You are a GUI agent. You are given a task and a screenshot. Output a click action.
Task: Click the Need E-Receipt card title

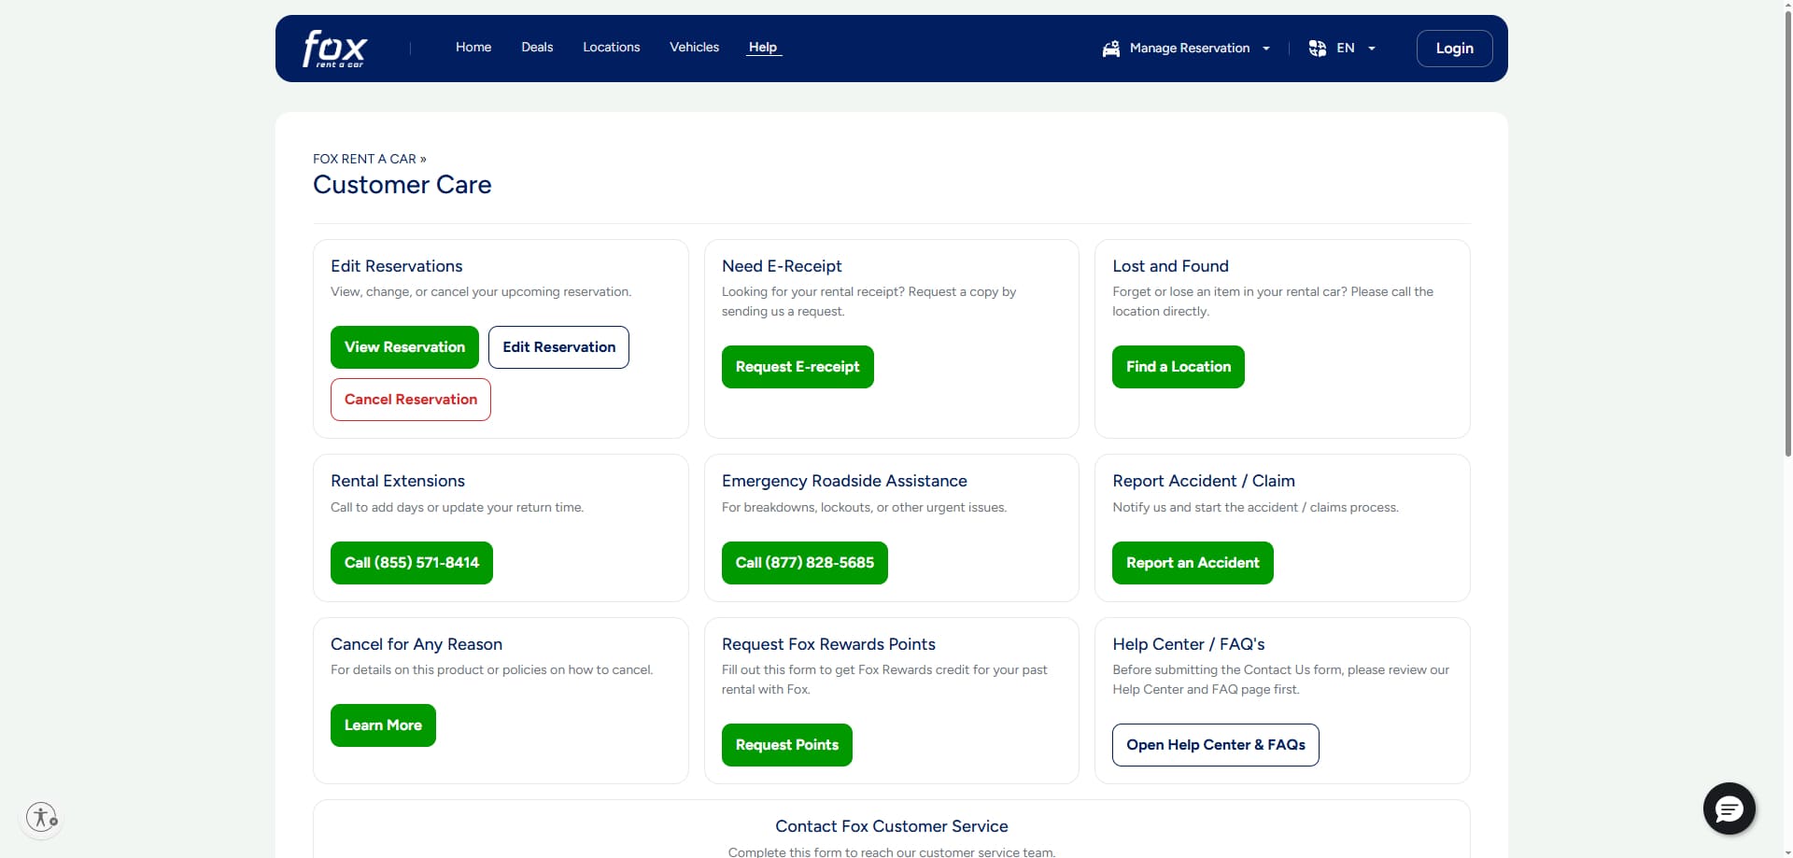pyautogui.click(x=782, y=266)
